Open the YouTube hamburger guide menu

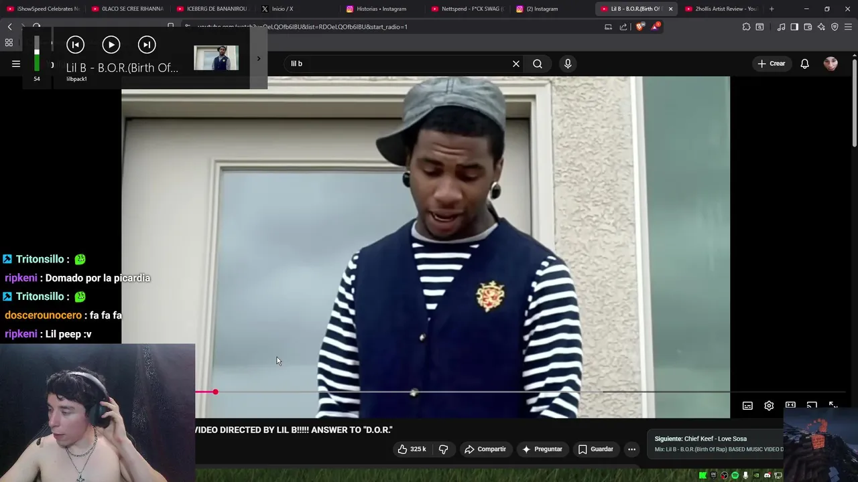(16, 64)
